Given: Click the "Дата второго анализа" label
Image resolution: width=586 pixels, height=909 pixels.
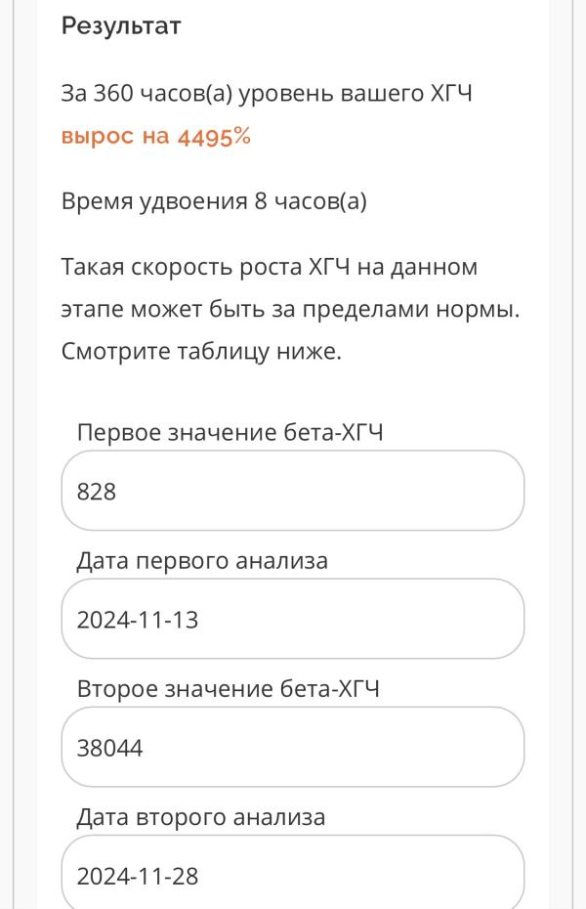Looking at the screenshot, I should pos(200,817).
